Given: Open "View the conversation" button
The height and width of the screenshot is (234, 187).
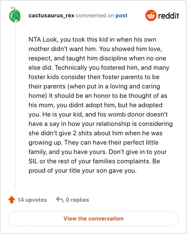Looking at the screenshot, I should (x=93, y=219).
